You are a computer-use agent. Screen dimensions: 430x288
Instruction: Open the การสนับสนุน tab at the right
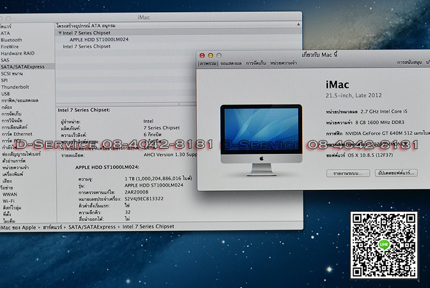coord(409,62)
